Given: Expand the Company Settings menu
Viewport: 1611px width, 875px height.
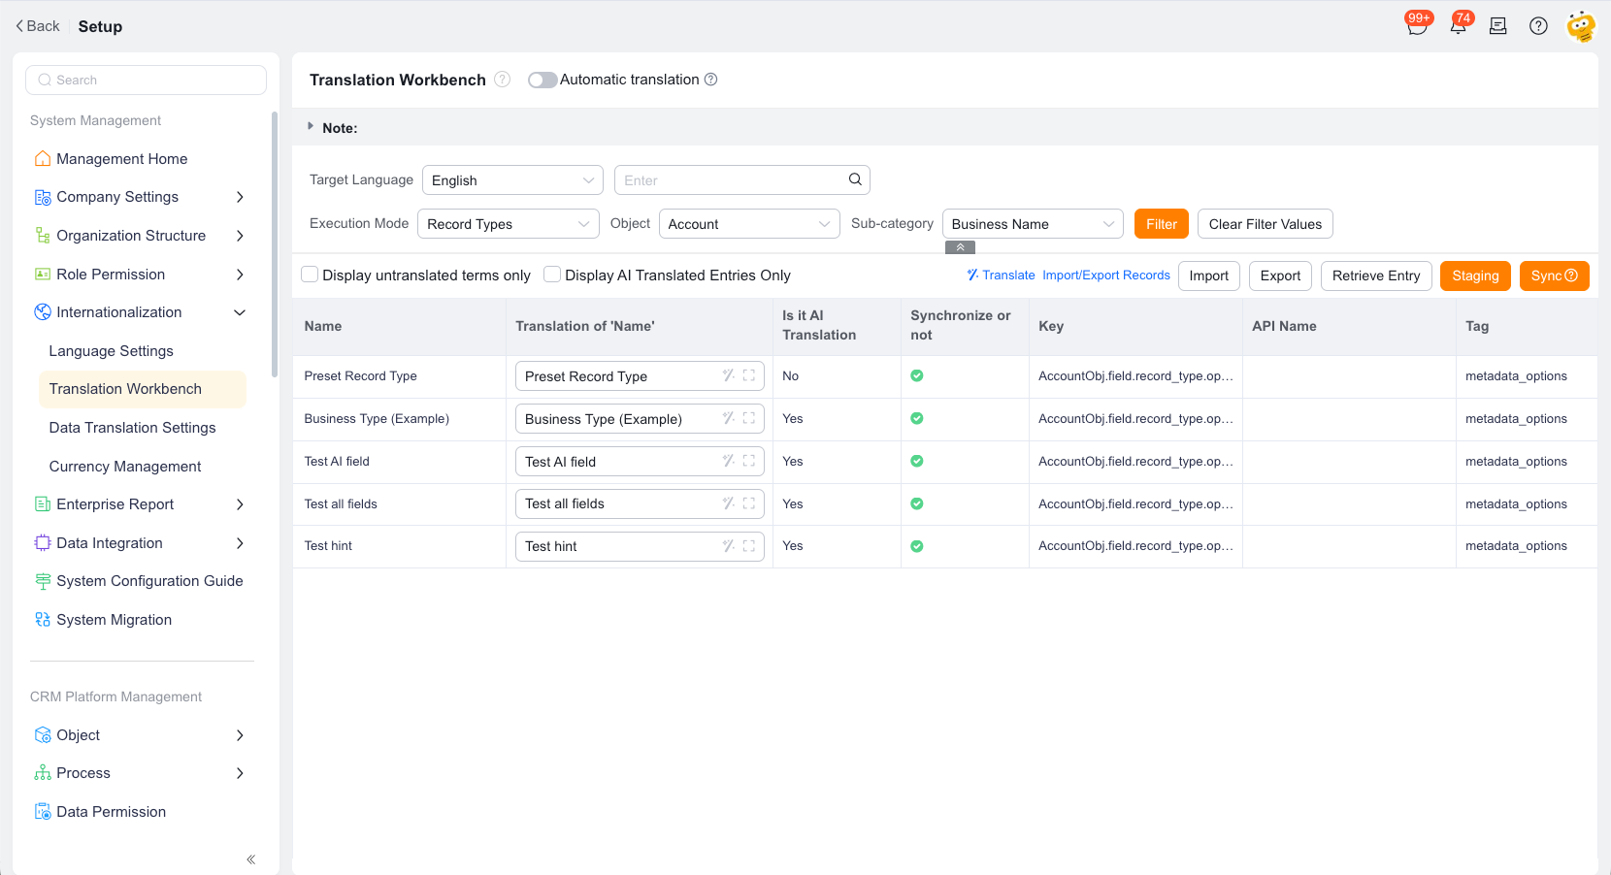Looking at the screenshot, I should pos(240,197).
